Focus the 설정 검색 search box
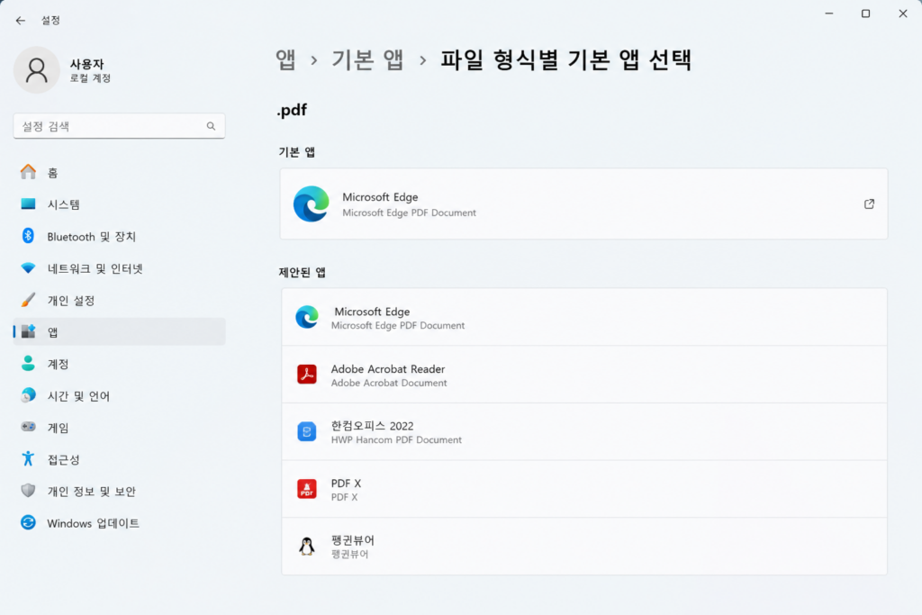922x615 pixels. coord(120,126)
